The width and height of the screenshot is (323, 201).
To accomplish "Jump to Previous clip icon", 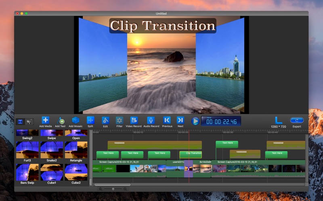I will (167, 120).
